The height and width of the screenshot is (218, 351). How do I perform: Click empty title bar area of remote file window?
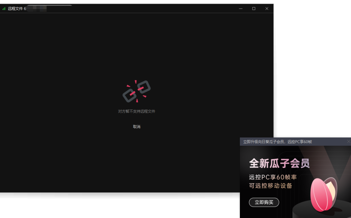coord(146,9)
